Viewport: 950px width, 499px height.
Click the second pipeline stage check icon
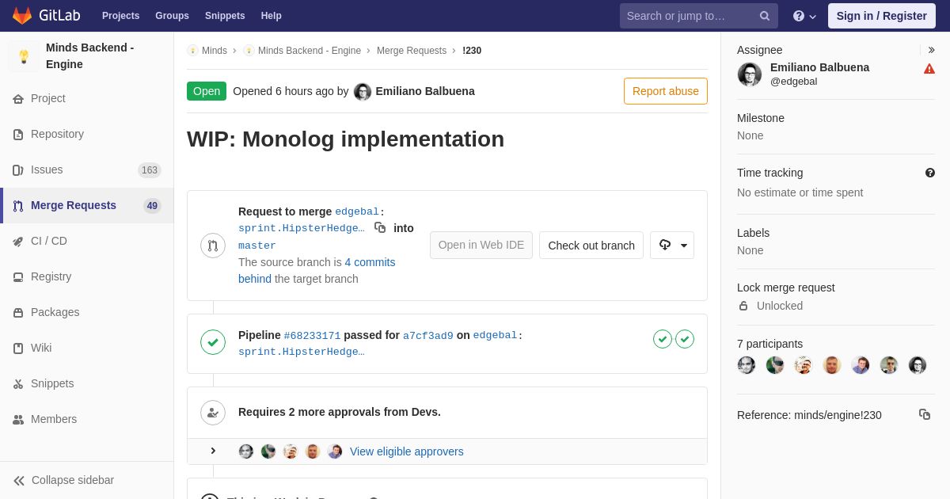tap(685, 339)
